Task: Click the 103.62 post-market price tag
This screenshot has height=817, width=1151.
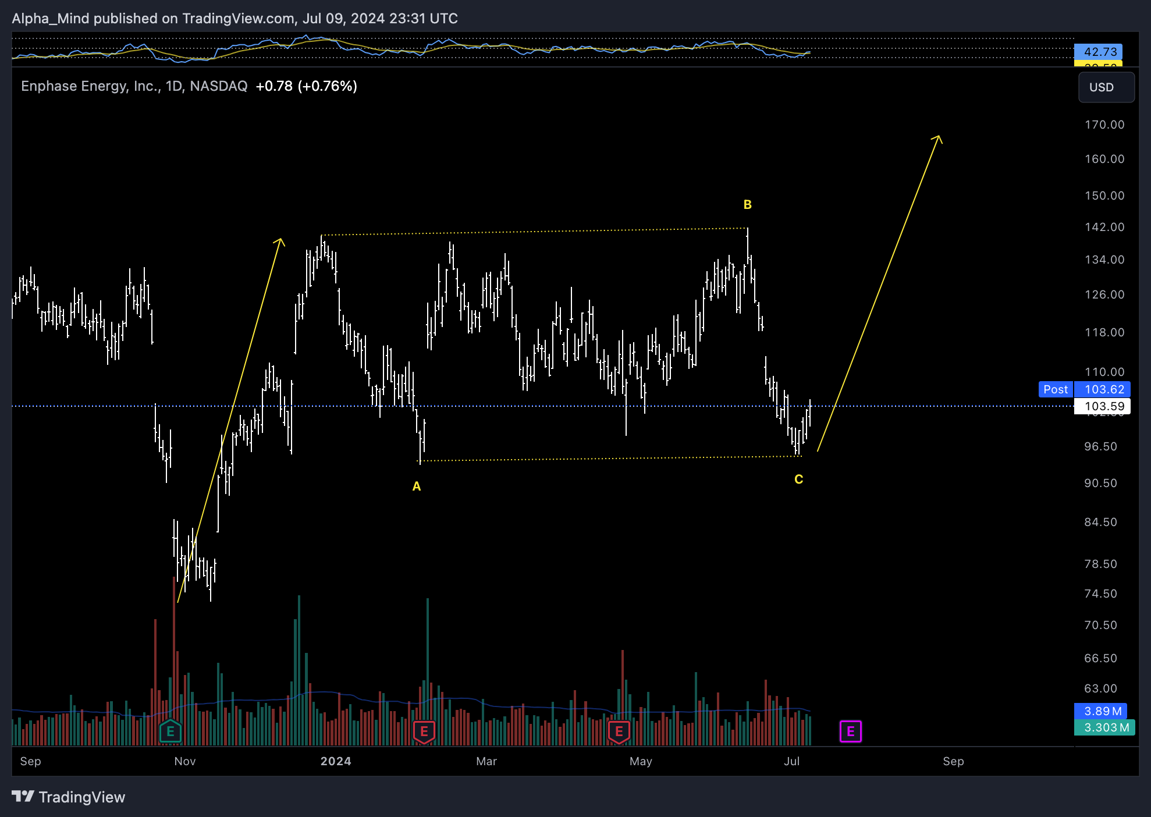Action: point(1102,389)
